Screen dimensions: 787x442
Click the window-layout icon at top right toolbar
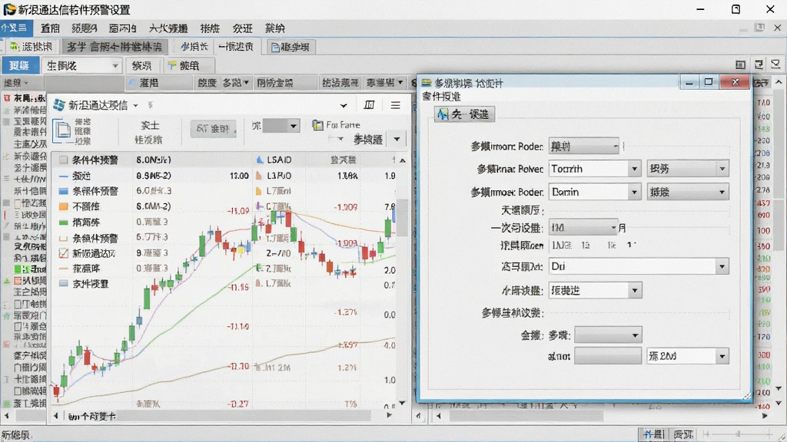pyautogui.click(x=740, y=64)
